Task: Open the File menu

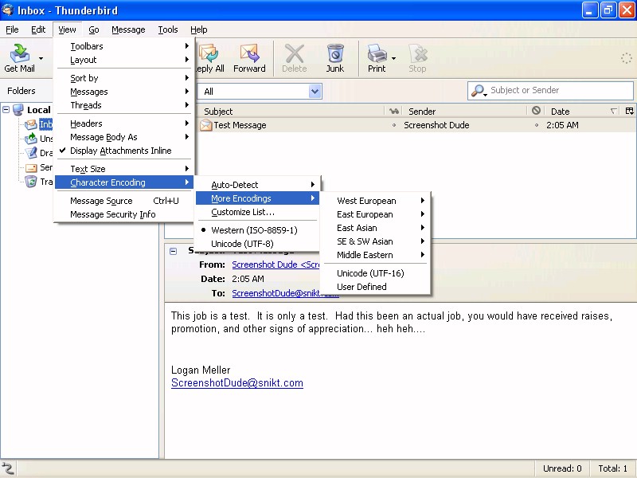Action: tap(12, 29)
